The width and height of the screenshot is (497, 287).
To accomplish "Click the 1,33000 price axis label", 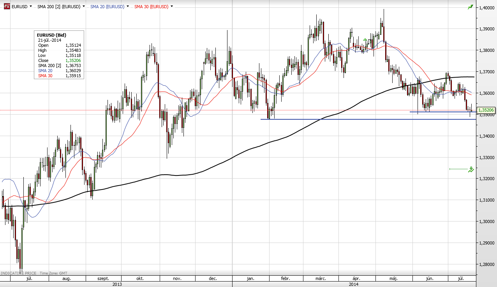I will pos(487,158).
